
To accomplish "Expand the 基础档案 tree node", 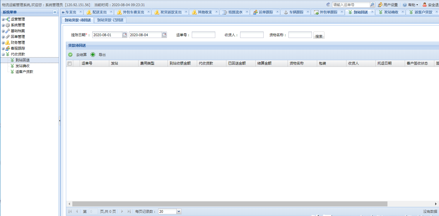I will pos(3,31).
